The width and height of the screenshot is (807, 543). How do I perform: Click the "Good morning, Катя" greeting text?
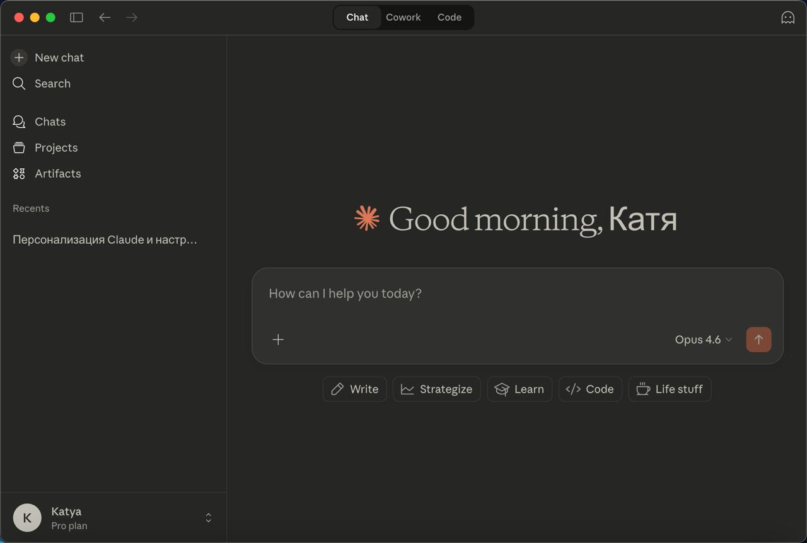tap(533, 219)
